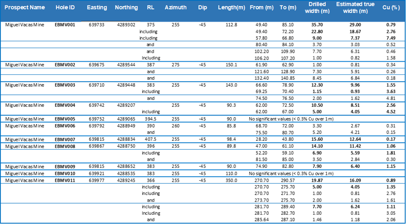Select Miguel Vacas Mine in the EBMV001 row
Viewport: 406px width, 224px height.
click(x=25, y=25)
